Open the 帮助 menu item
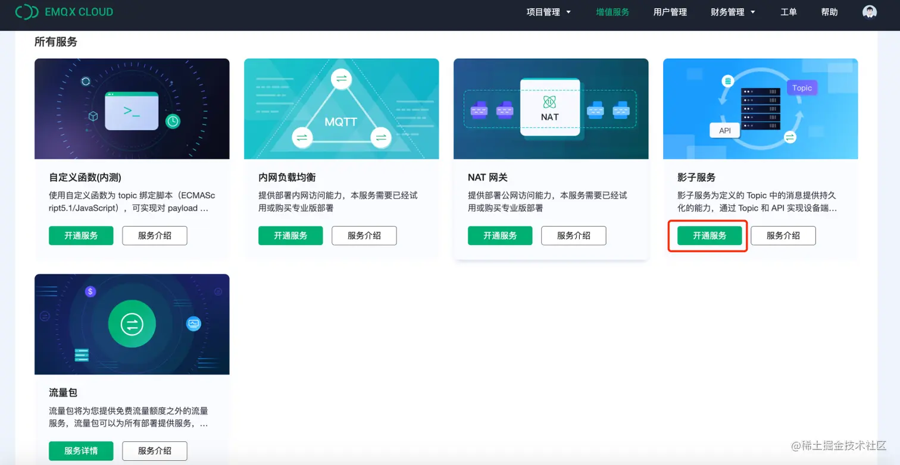 (829, 12)
